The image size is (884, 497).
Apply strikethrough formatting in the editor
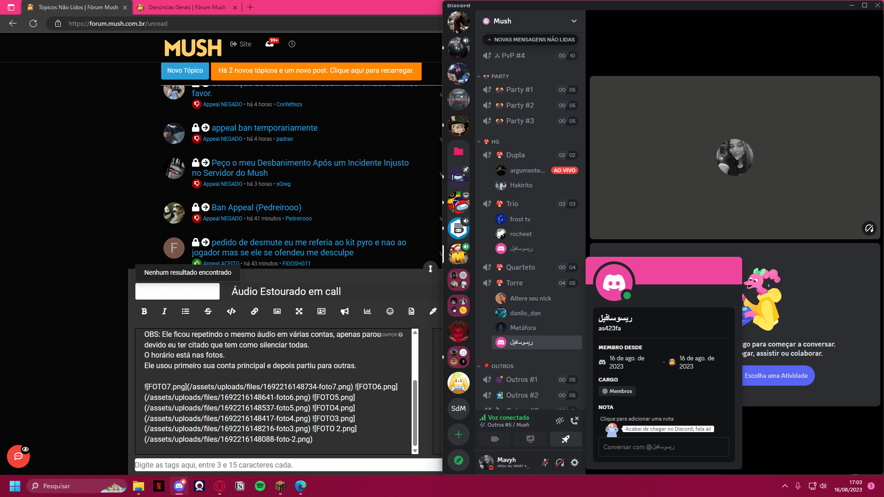point(208,312)
